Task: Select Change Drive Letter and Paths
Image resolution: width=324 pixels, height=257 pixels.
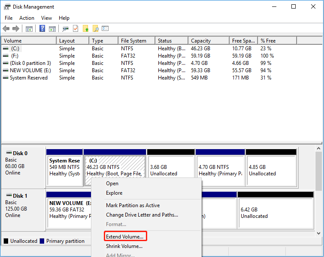Action: 146,215
